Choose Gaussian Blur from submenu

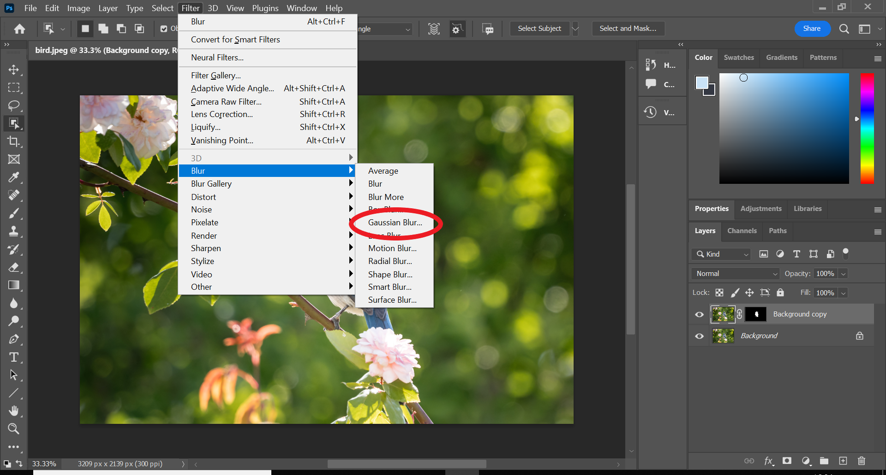[395, 223]
